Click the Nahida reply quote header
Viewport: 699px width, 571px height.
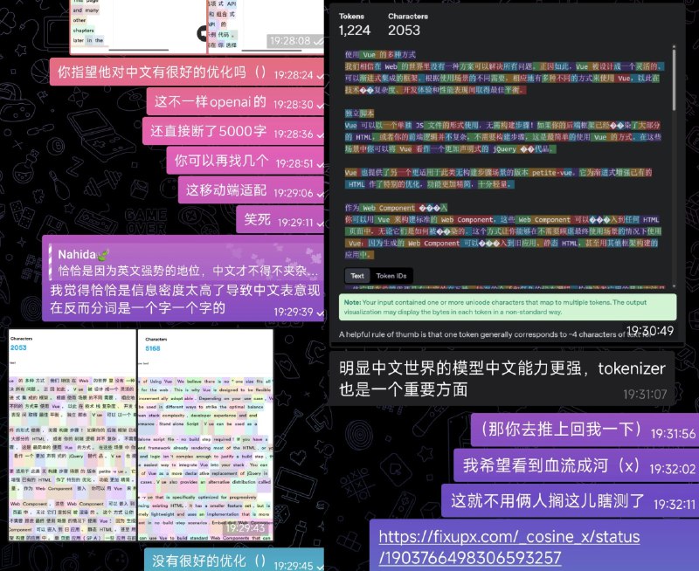(x=80, y=253)
